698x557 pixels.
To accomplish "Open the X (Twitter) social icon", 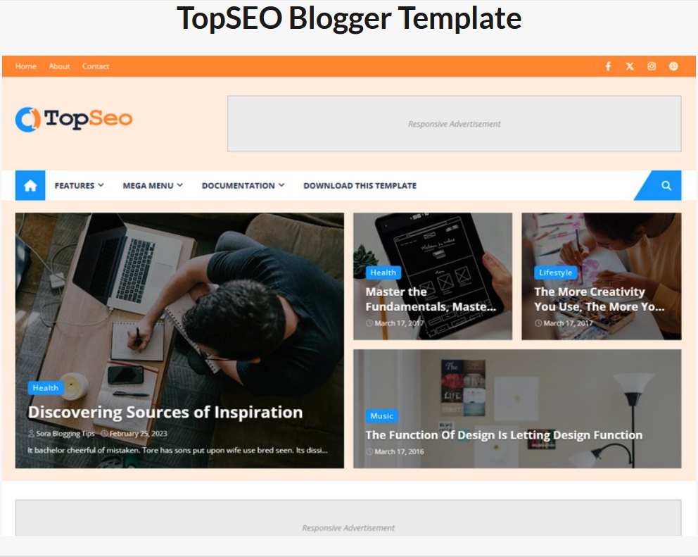I will (x=630, y=66).
